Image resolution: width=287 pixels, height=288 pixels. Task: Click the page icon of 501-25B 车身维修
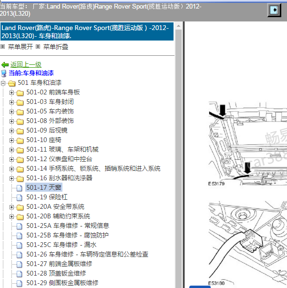[x=20, y=236]
